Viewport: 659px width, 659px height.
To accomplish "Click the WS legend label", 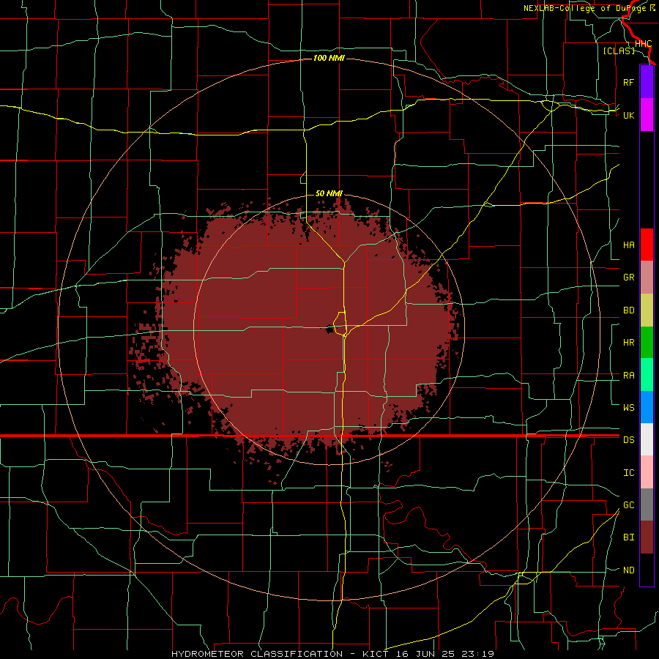I will pos(628,408).
